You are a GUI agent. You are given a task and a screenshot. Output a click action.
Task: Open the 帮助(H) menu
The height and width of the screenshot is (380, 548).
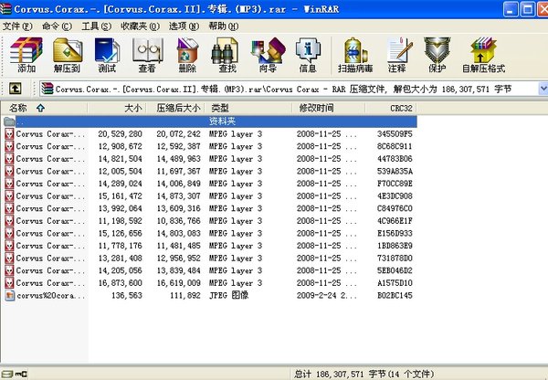tap(224, 26)
